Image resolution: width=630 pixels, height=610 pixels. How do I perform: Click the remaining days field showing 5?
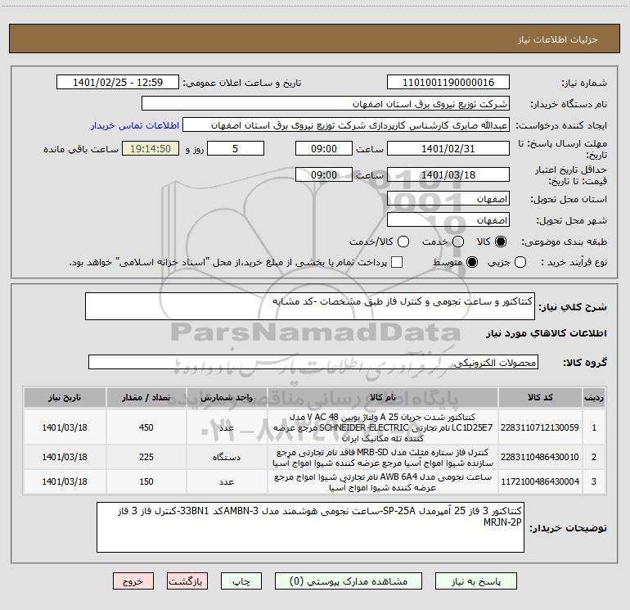click(x=236, y=148)
